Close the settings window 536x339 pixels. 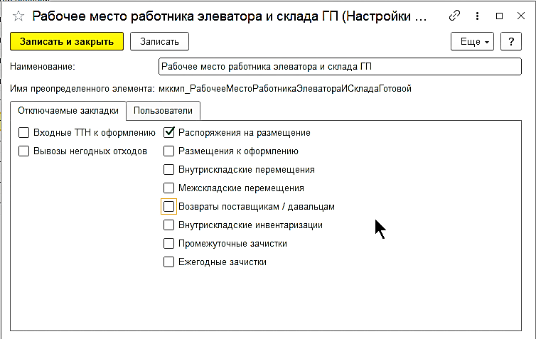click(x=520, y=16)
